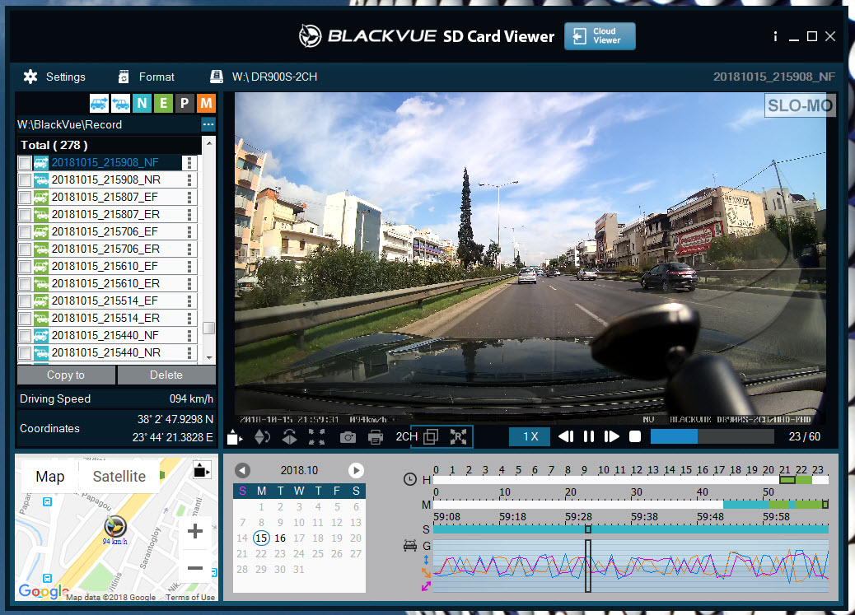The width and height of the screenshot is (855, 615).
Task: Step back one frame
Action: click(x=566, y=436)
